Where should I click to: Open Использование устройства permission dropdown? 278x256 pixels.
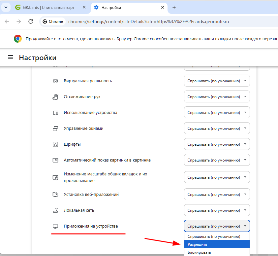click(217, 112)
